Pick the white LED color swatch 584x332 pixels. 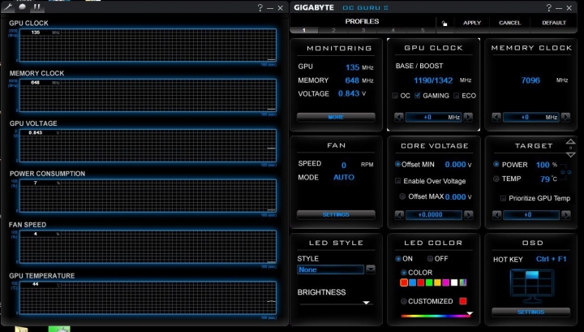click(454, 282)
